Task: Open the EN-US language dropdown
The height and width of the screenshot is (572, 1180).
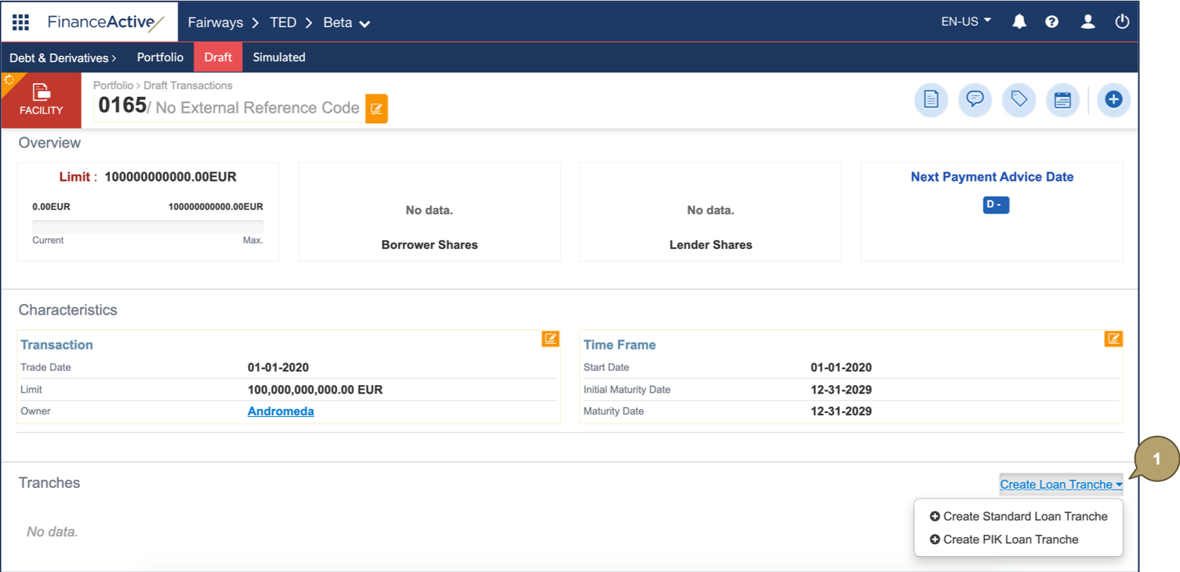Action: click(x=966, y=22)
